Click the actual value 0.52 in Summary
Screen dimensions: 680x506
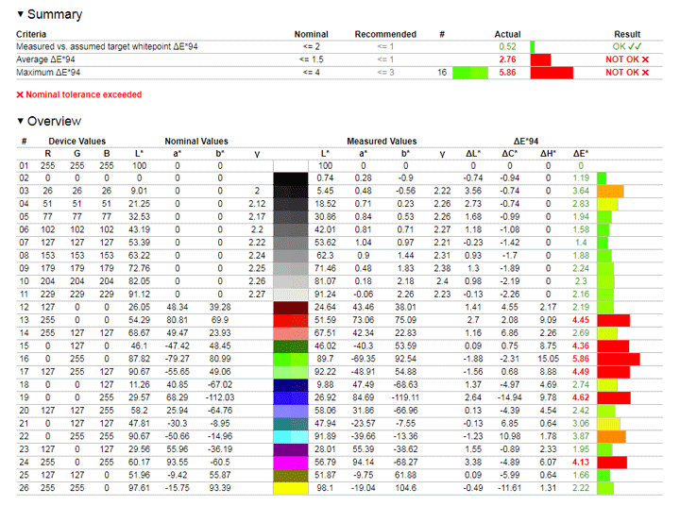pos(507,46)
